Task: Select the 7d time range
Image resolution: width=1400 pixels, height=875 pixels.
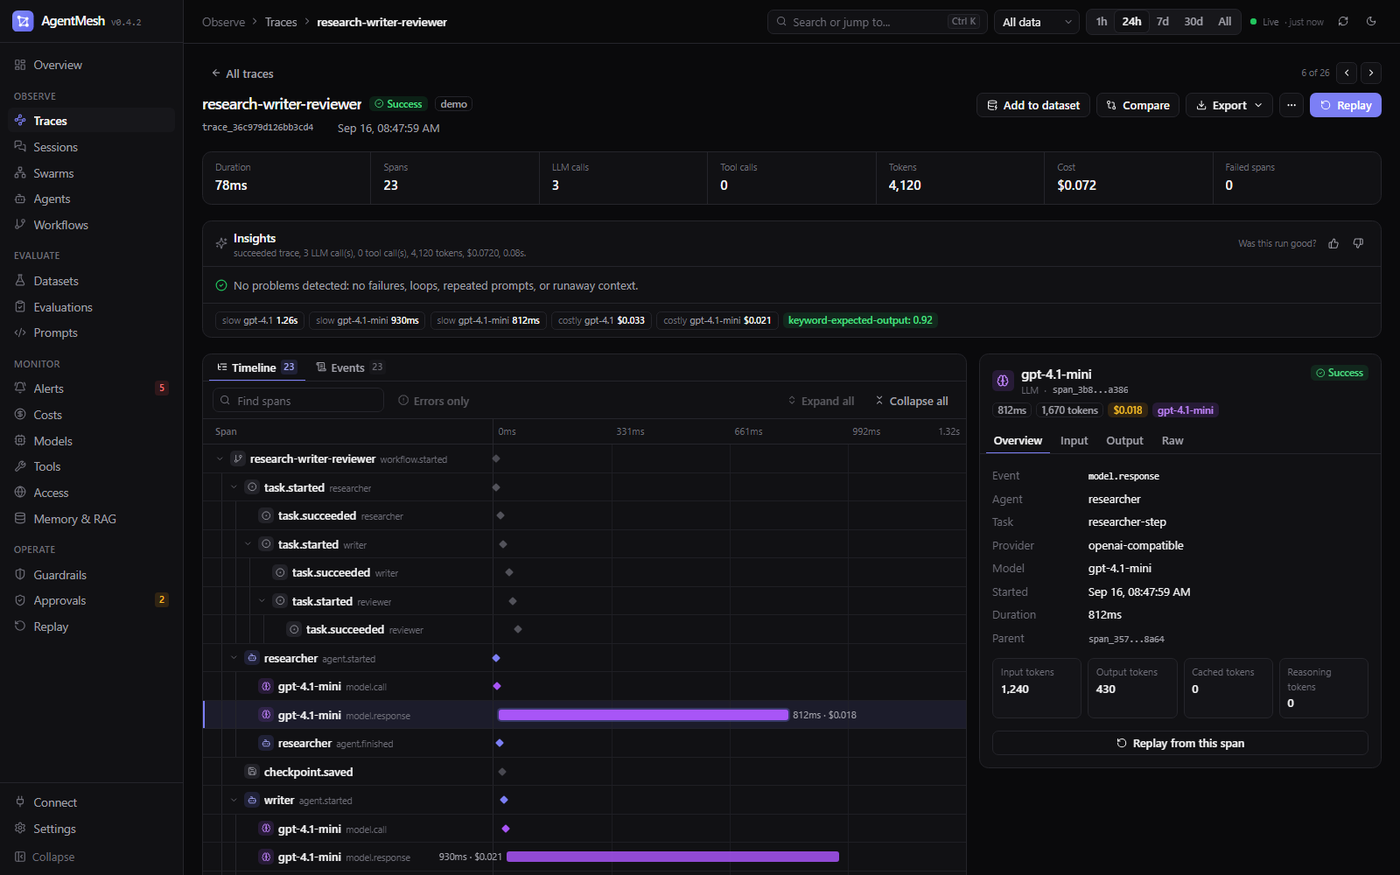Action: tap(1163, 22)
